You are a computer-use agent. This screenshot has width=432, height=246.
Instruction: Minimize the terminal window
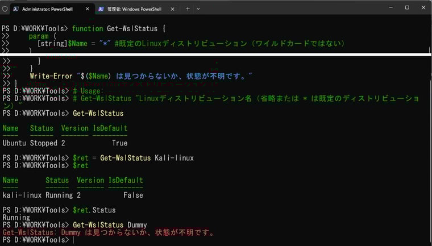coord(391,7)
